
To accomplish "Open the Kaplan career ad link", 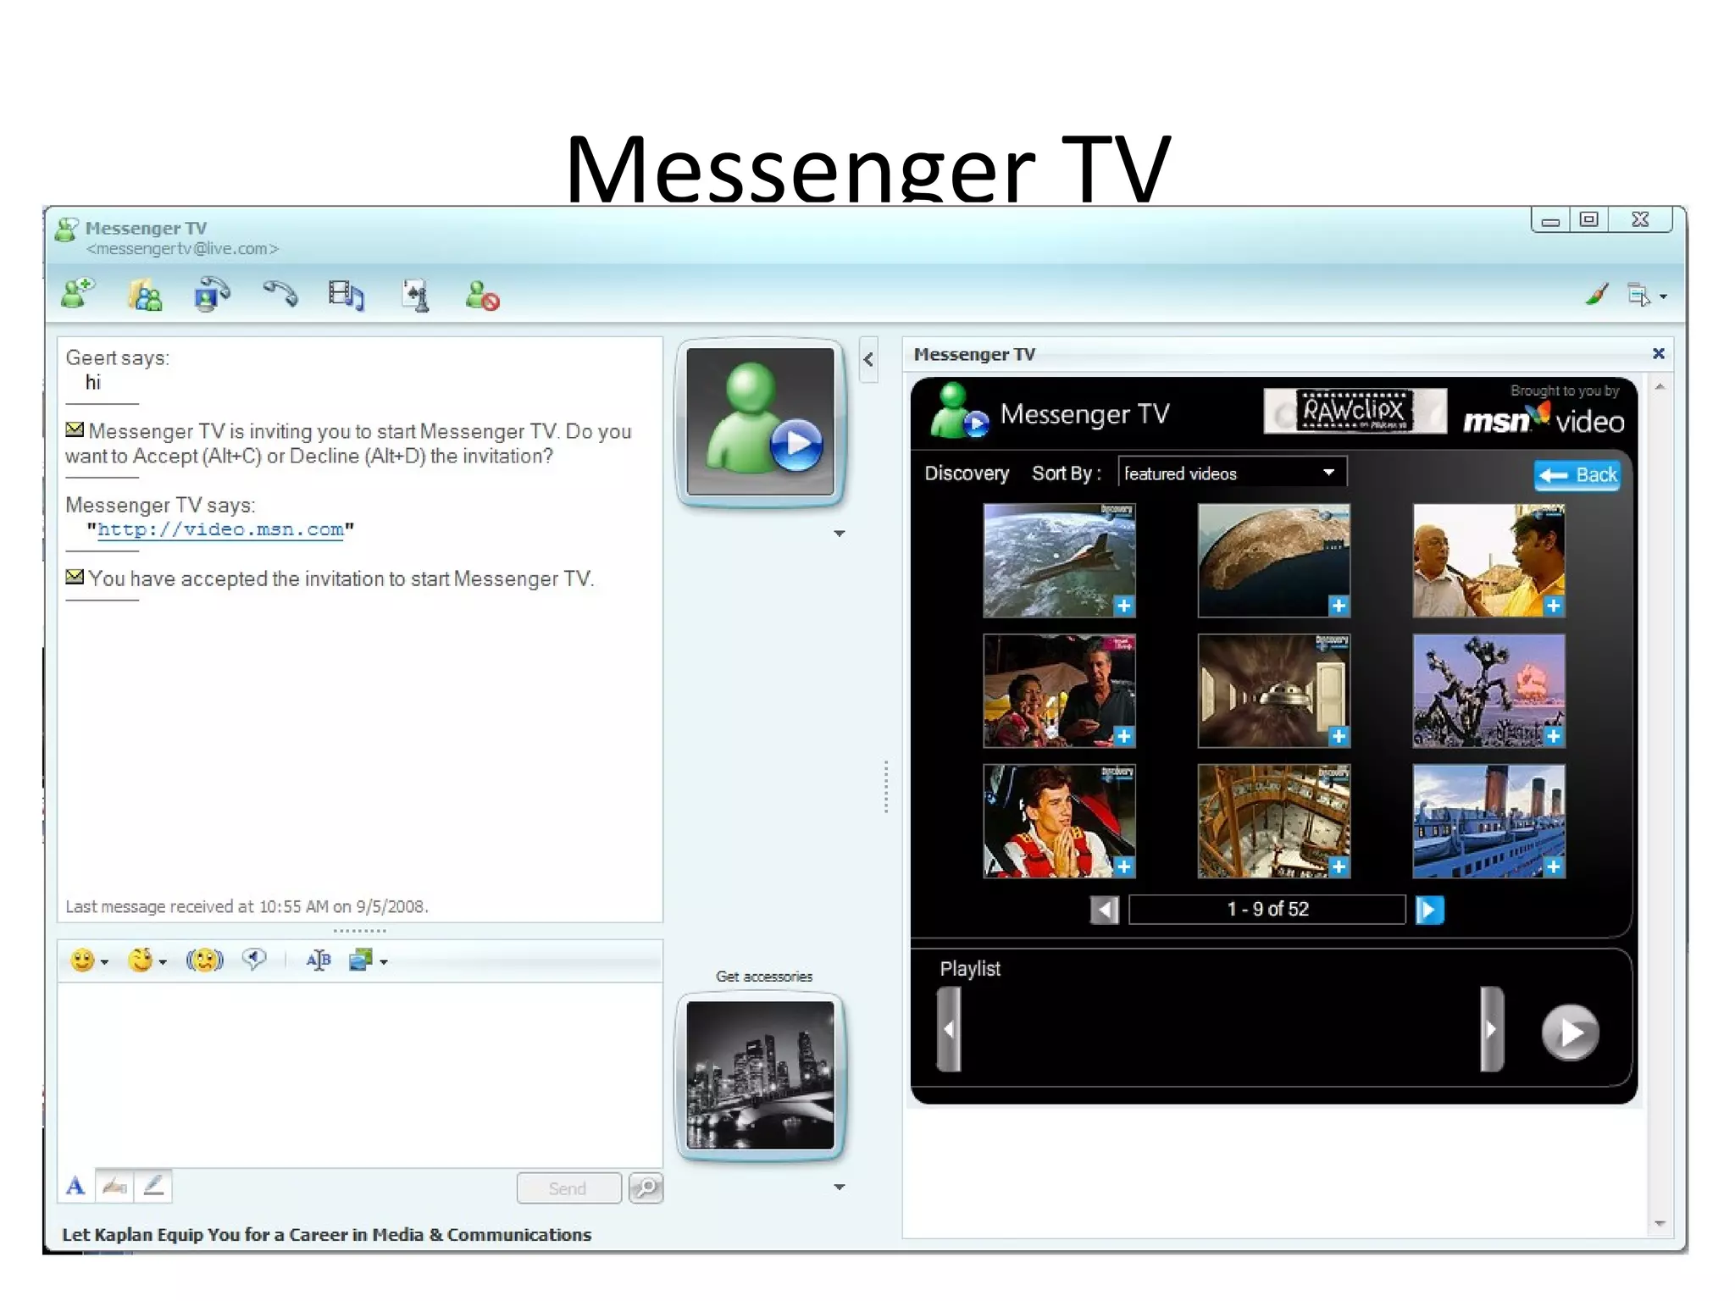I will pyautogui.click(x=327, y=1235).
